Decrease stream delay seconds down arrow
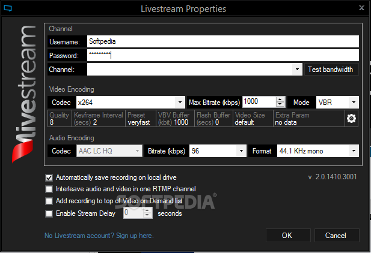Viewport: 371px width, 253px height. [x=147, y=215]
